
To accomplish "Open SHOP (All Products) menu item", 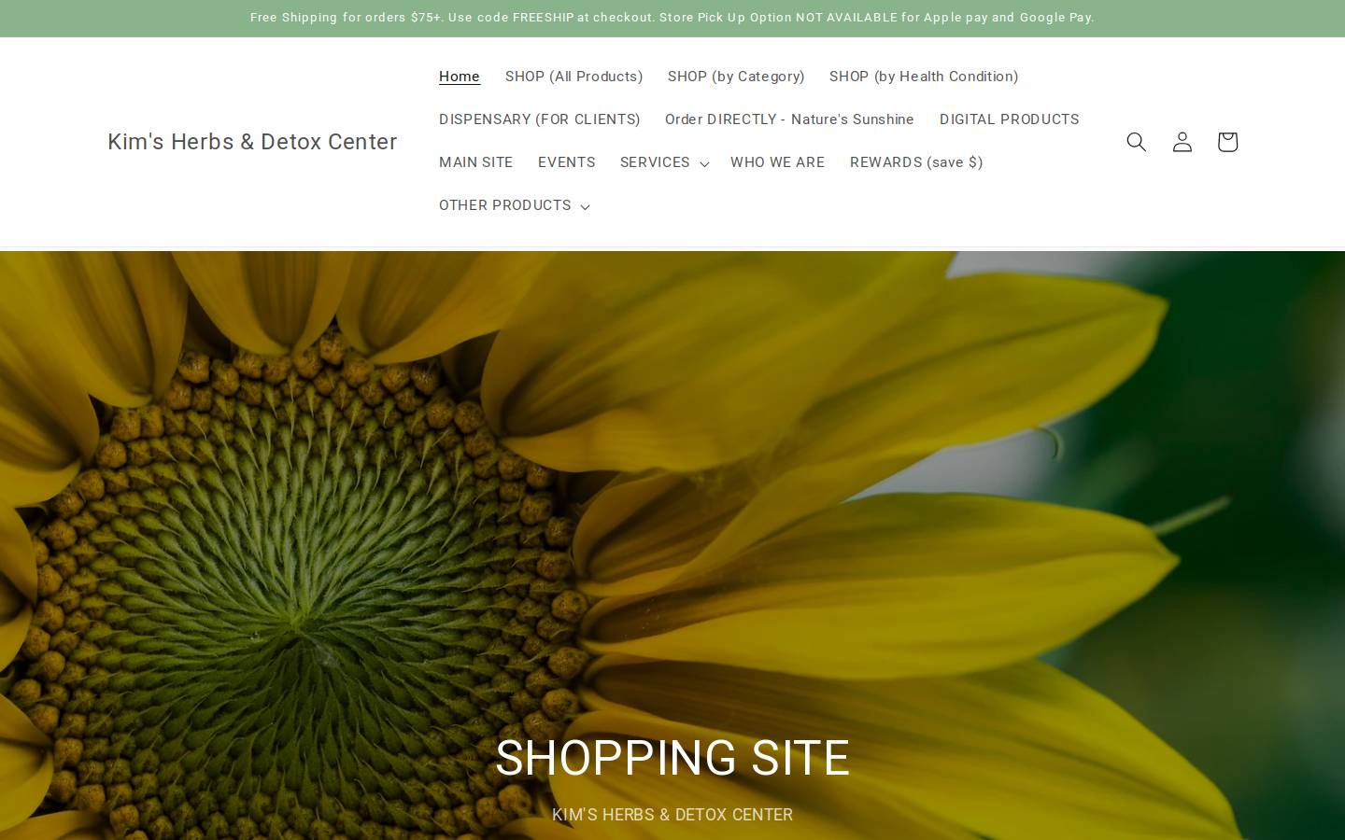I will click(573, 77).
